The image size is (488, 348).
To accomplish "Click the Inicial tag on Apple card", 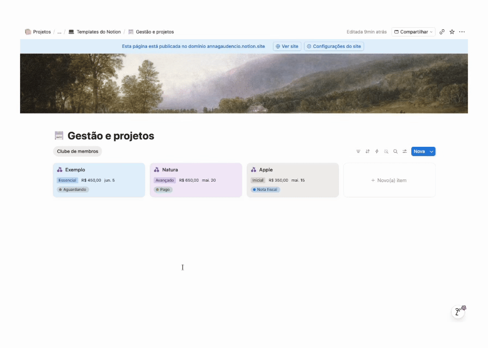I will click(x=258, y=180).
